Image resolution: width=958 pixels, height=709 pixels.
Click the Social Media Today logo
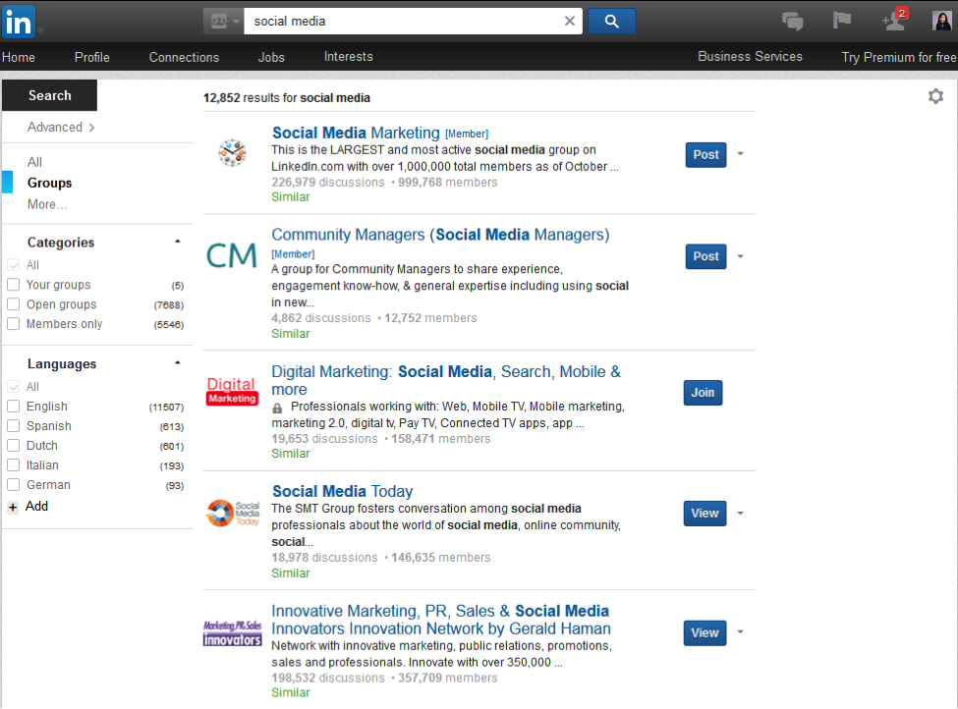233,513
